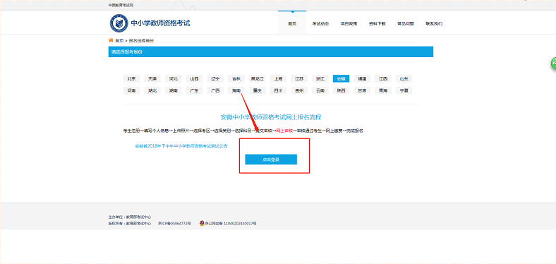
Task: Select province 海南
Action: click(x=236, y=90)
